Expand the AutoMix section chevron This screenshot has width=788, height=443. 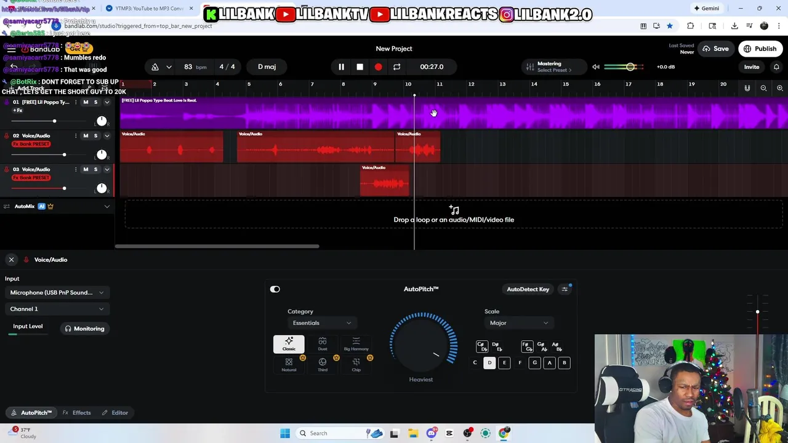point(107,207)
